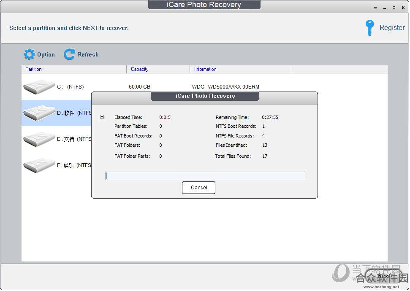
Task: Click the Total Files Found label
Action: 233,156
